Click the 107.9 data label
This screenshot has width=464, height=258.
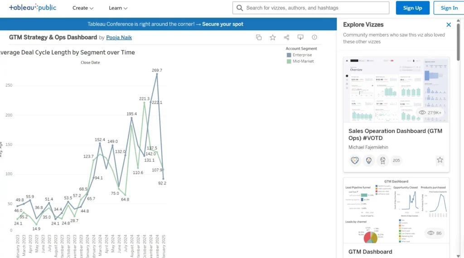[x=157, y=170]
